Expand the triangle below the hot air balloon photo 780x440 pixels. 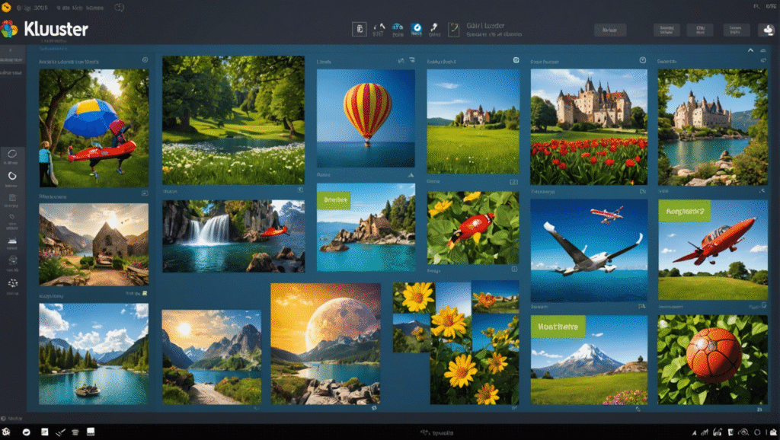(x=411, y=175)
